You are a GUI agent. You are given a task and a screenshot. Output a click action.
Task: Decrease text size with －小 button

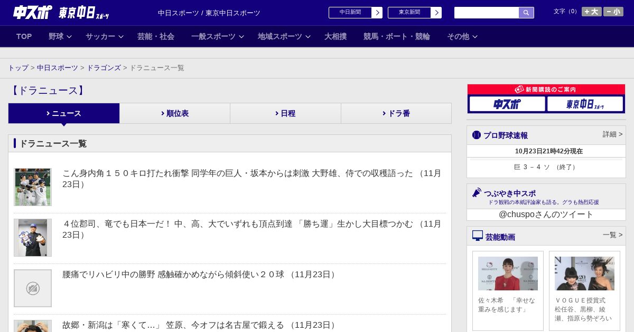click(613, 12)
